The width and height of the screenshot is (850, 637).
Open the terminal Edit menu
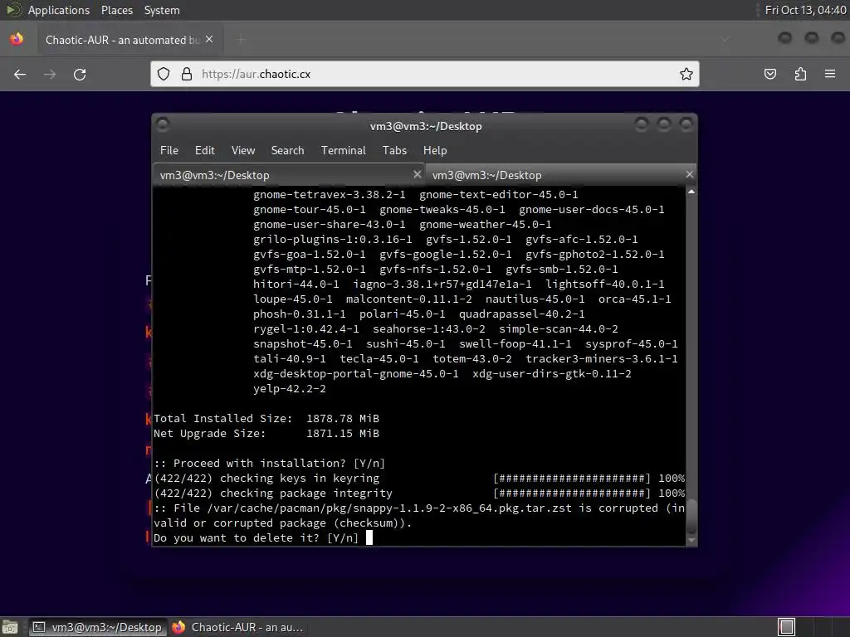(x=204, y=151)
